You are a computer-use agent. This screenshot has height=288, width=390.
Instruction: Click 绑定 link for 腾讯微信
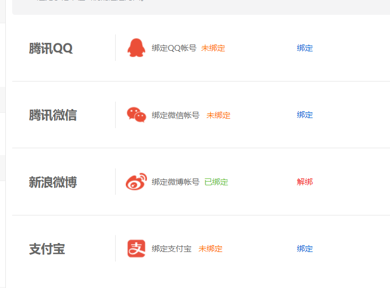point(305,115)
